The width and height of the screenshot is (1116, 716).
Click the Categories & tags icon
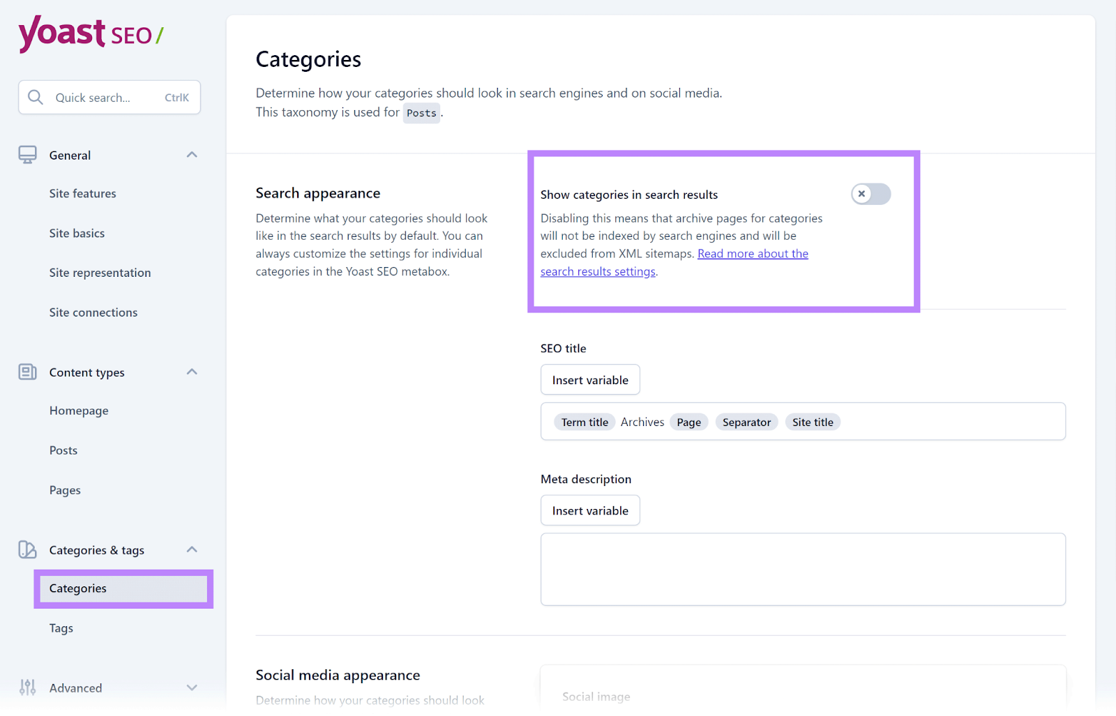pyautogui.click(x=27, y=549)
